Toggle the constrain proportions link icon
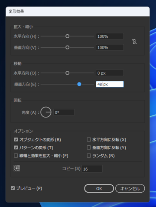156x207 pixels. 134,42
